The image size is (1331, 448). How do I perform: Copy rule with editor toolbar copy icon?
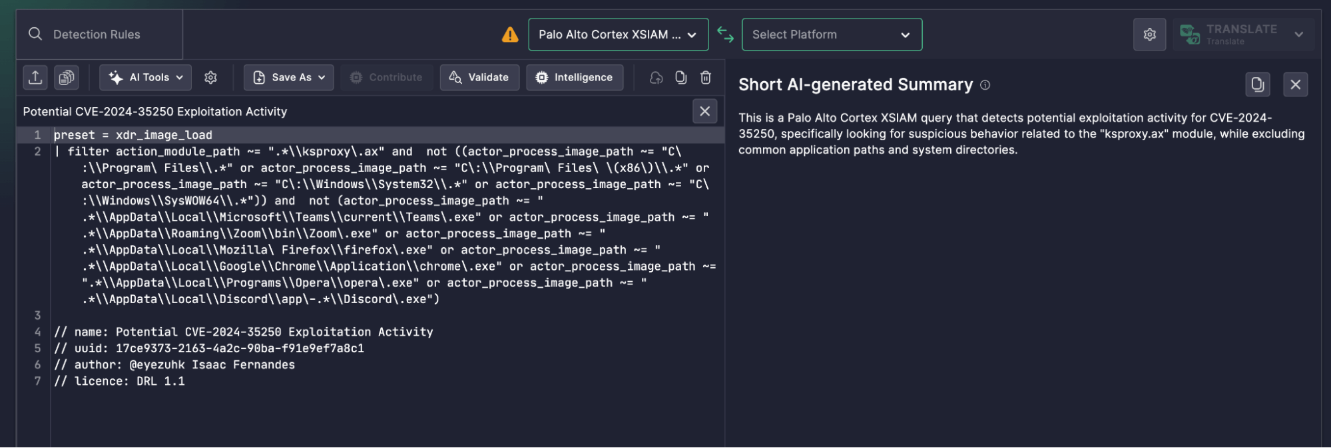(681, 78)
